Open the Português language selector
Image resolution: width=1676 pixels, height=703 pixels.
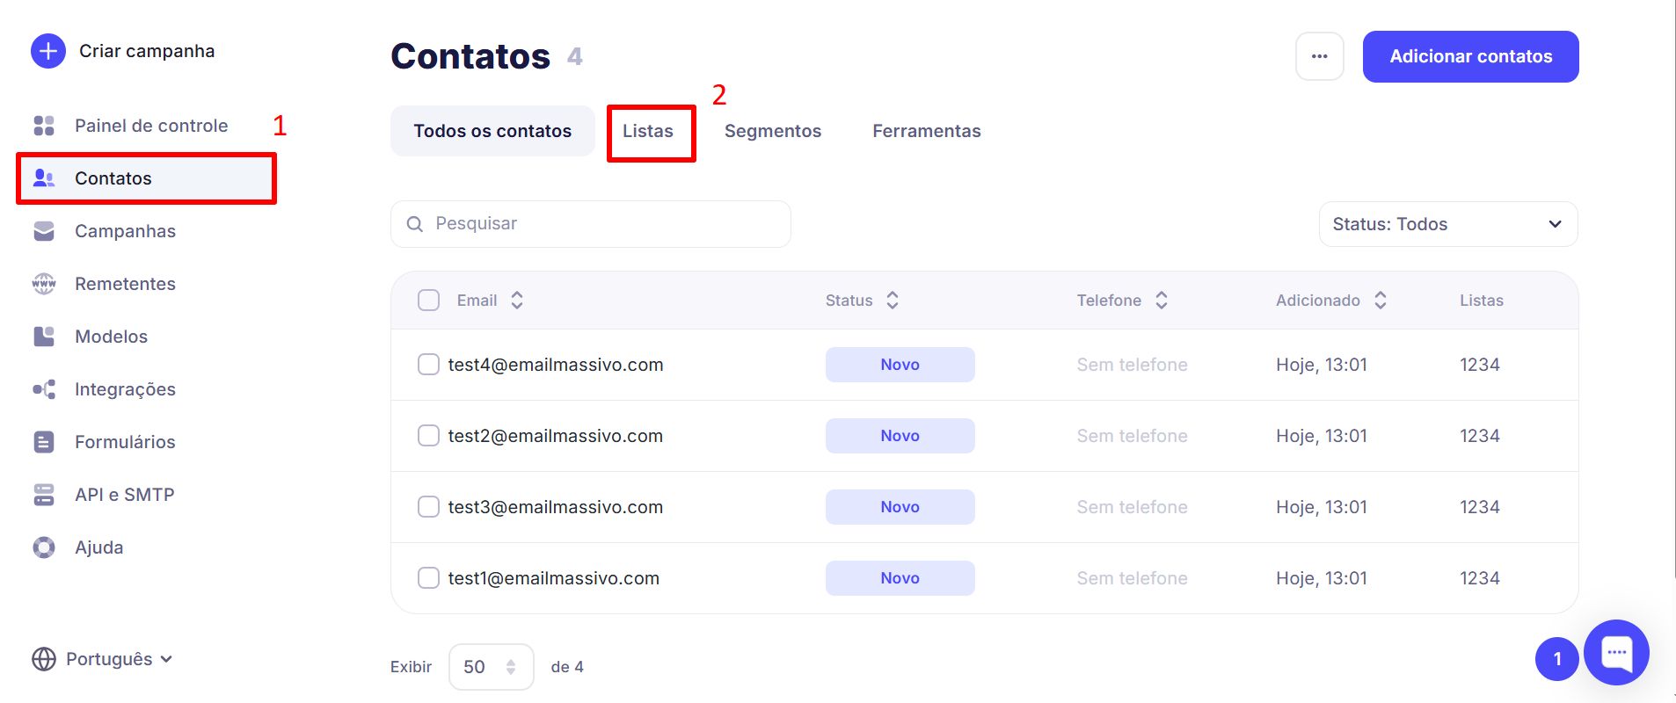tap(102, 659)
